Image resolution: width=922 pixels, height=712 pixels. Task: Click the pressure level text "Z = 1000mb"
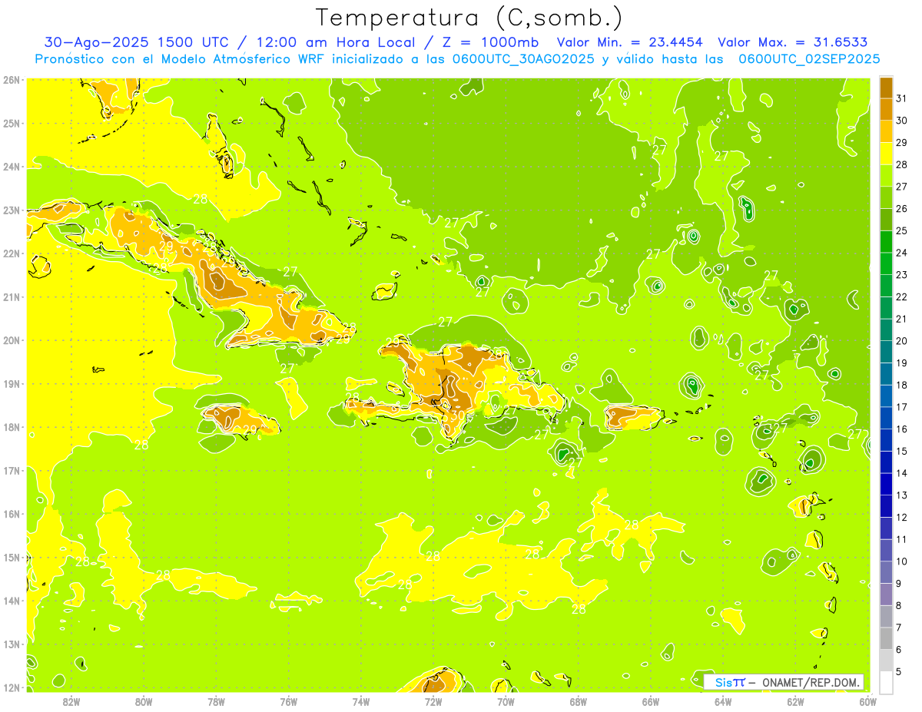[491, 42]
